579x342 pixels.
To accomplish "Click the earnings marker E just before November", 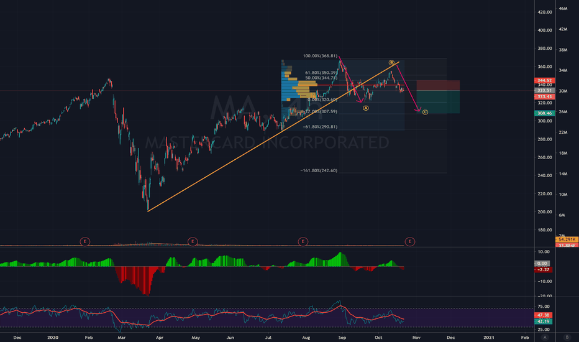I will point(410,242).
